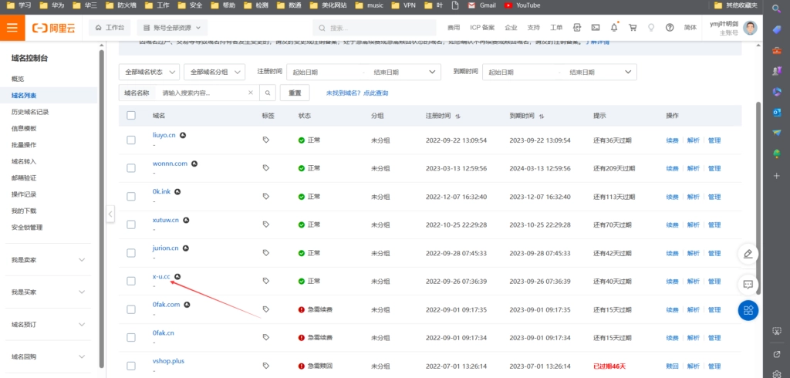The width and height of the screenshot is (790, 378).
Task: Open the 账号全部资源 dropdown
Action: tap(172, 28)
